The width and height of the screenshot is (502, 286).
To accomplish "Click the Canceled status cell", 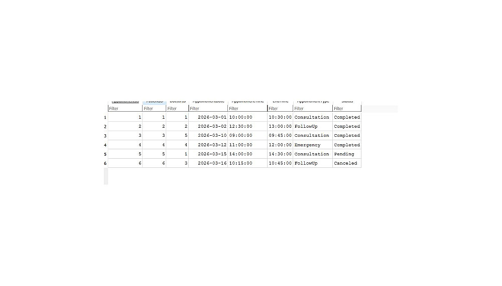I will coord(347,163).
